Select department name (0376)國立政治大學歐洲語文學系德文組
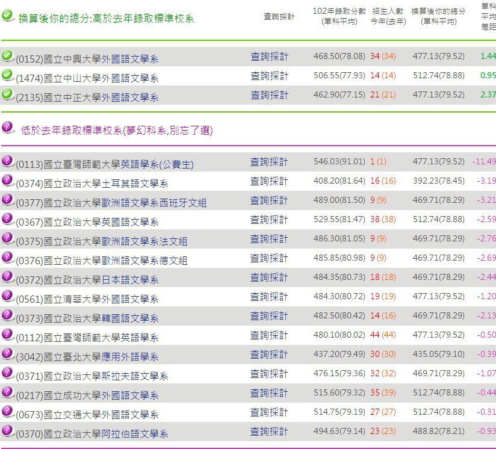 [102, 261]
